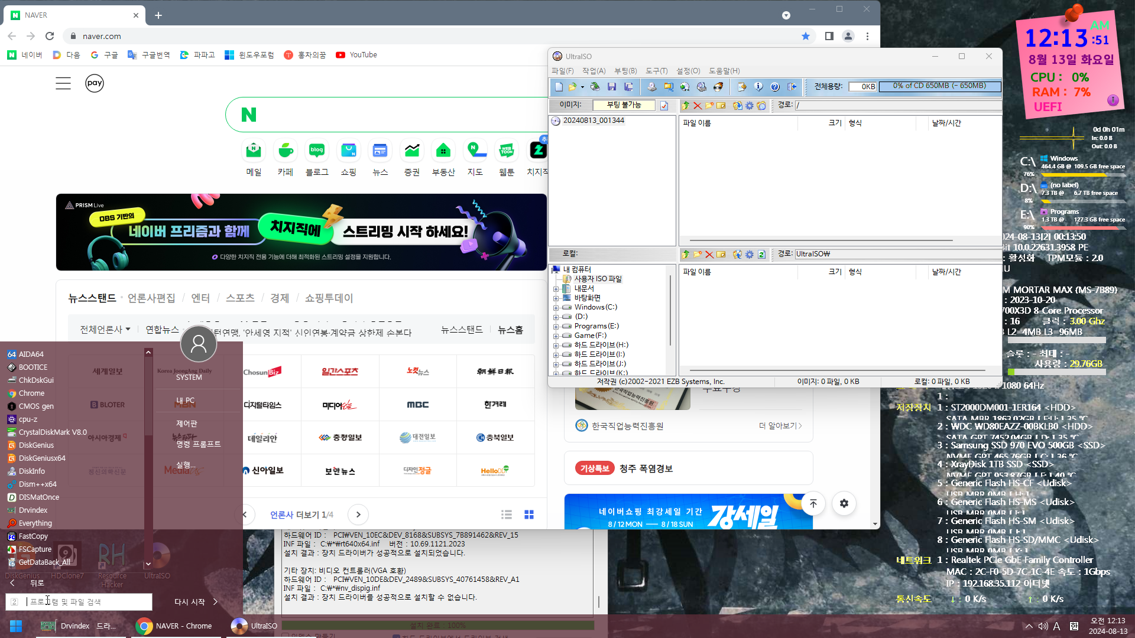Screen dimensions: 1135x638
Task: Click the New image icon in UltraISO toolbar
Action: pos(559,87)
